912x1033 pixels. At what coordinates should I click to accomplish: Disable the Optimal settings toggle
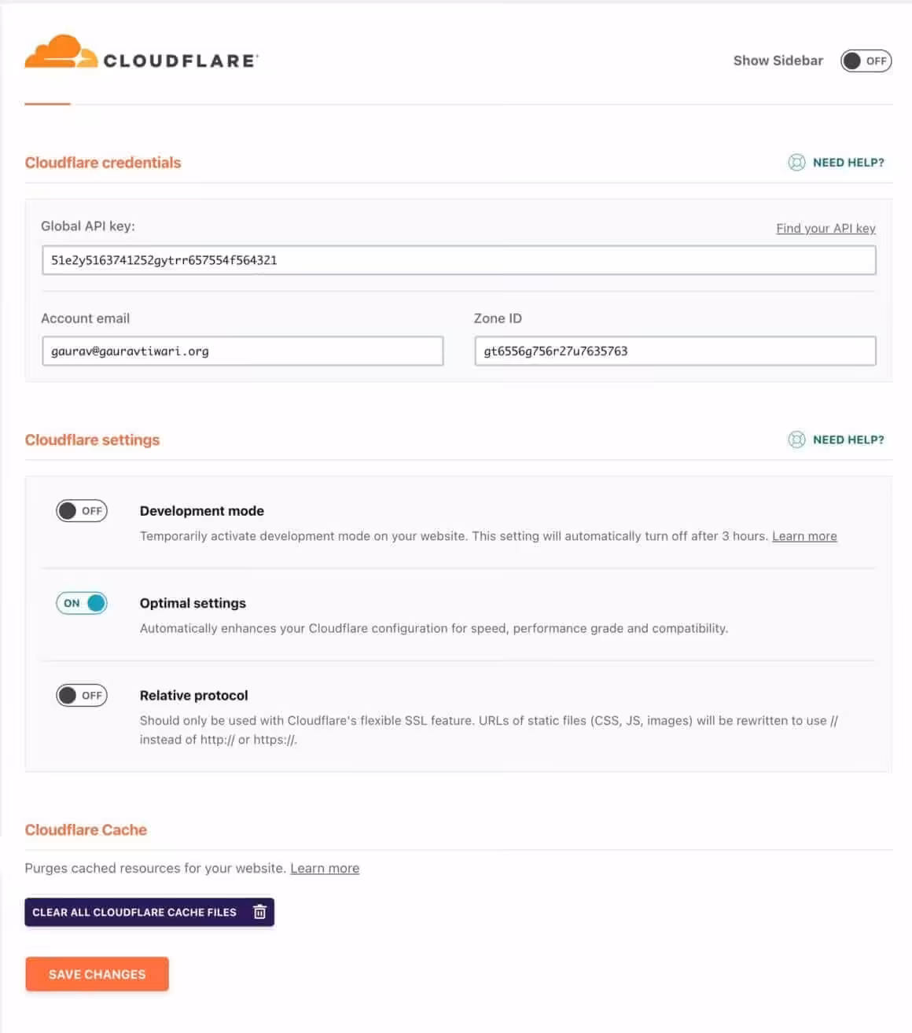click(81, 603)
